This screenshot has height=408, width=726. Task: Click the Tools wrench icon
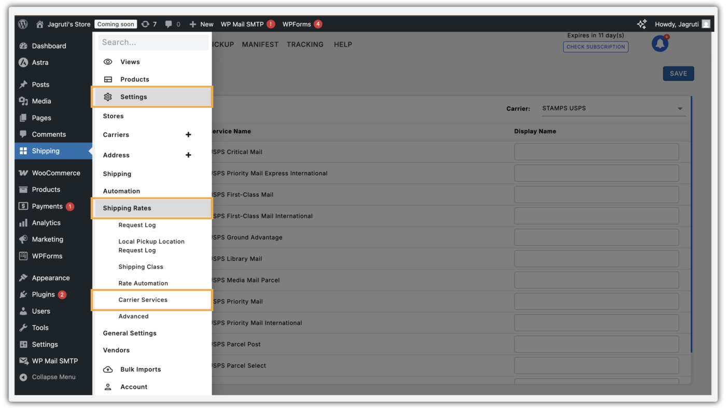click(x=23, y=328)
